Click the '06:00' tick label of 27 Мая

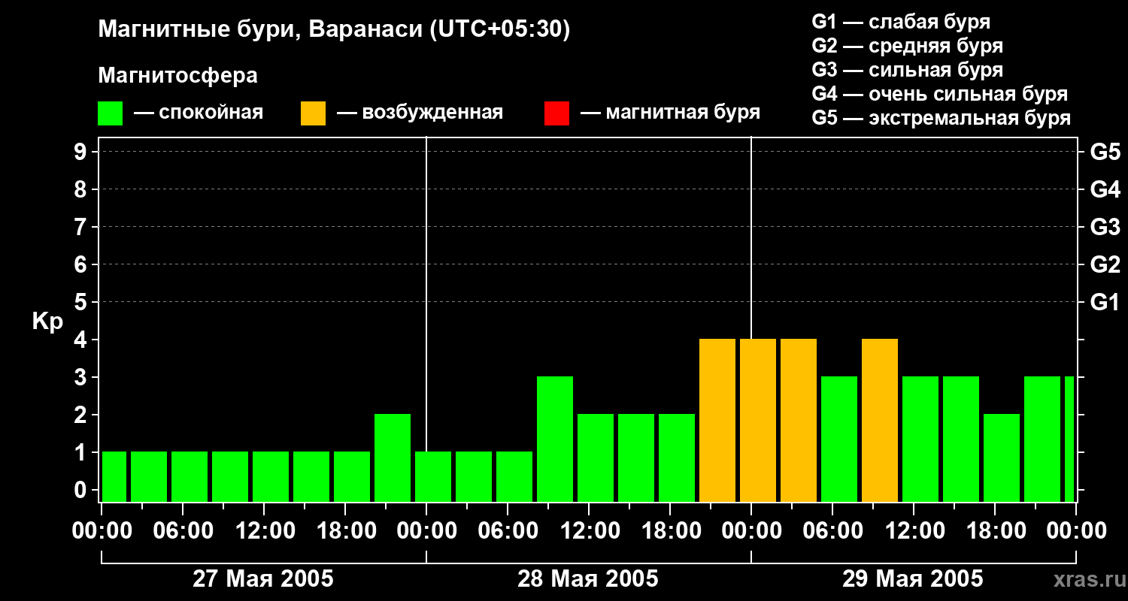(x=183, y=531)
